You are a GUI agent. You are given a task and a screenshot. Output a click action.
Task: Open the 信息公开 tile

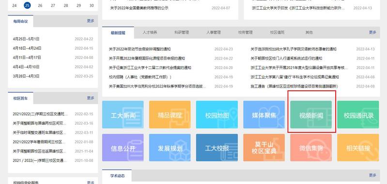pyautogui.click(x=123, y=148)
